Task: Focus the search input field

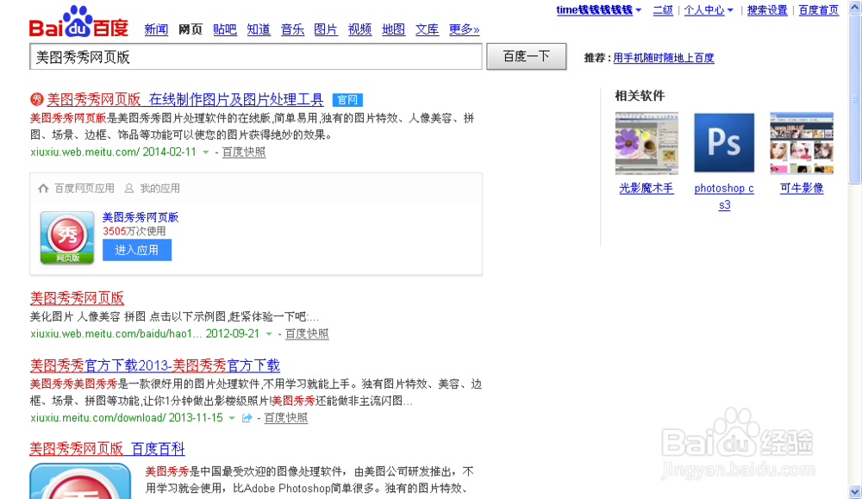Action: click(256, 57)
